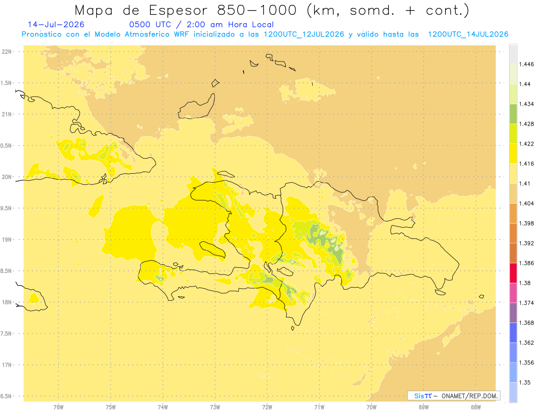Click the '17N' latitude axis label

click(8, 365)
